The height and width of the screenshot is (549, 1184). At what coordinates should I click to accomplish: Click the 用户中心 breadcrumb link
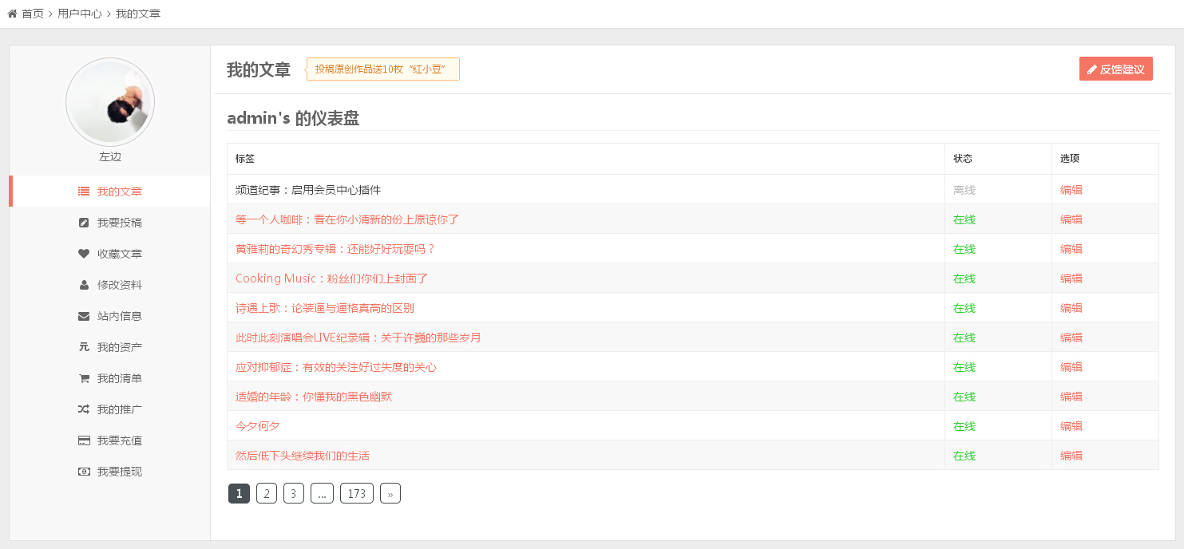pos(80,14)
